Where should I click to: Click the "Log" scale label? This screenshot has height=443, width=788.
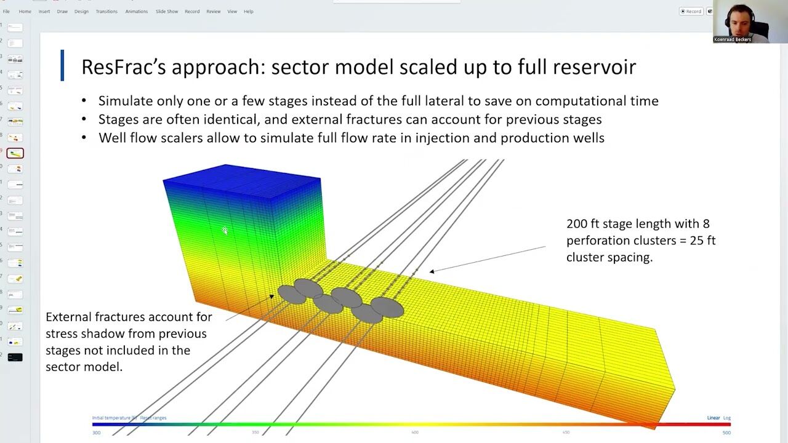coord(727,418)
